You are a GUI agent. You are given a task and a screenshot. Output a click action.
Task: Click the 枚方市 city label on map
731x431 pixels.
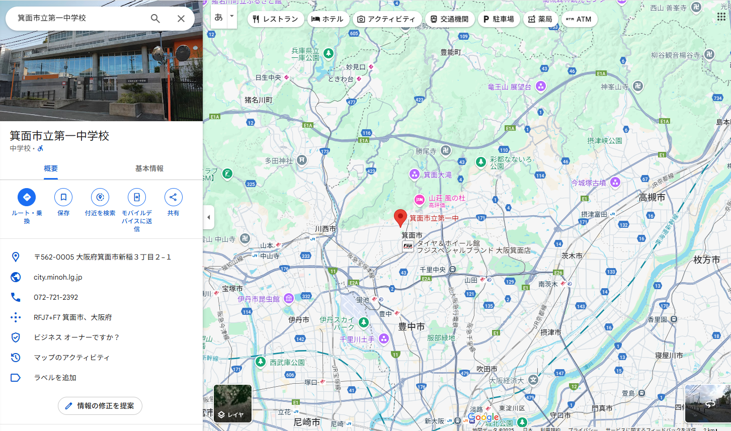(707, 260)
